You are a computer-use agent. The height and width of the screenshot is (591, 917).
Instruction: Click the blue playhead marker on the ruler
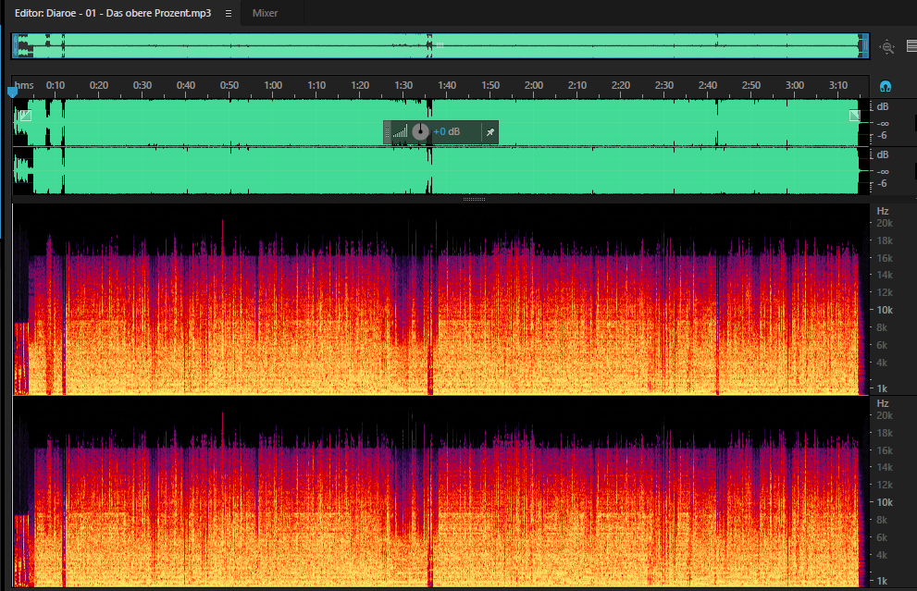point(12,92)
